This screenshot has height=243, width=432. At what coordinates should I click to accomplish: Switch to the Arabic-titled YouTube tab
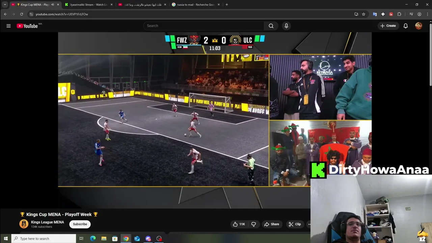point(142,5)
